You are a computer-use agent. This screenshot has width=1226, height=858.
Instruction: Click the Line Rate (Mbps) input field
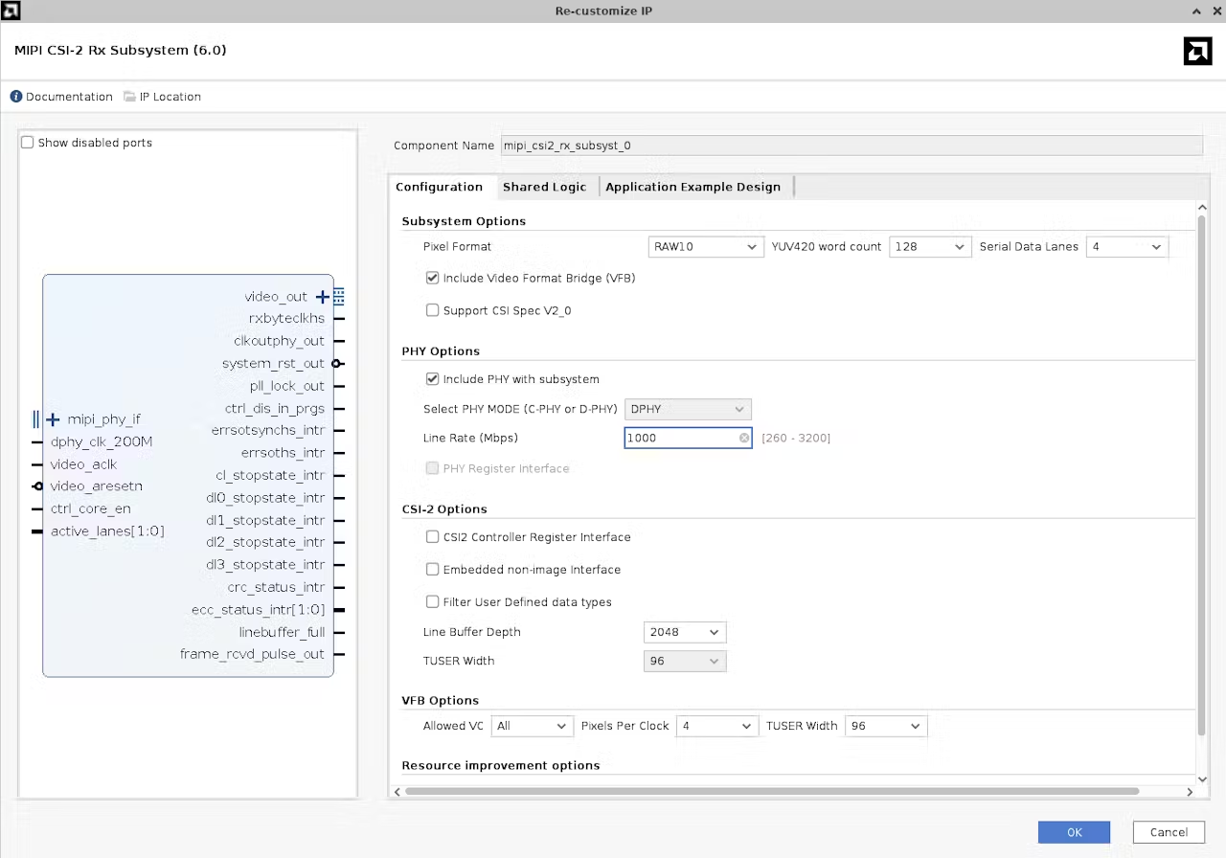(x=689, y=438)
